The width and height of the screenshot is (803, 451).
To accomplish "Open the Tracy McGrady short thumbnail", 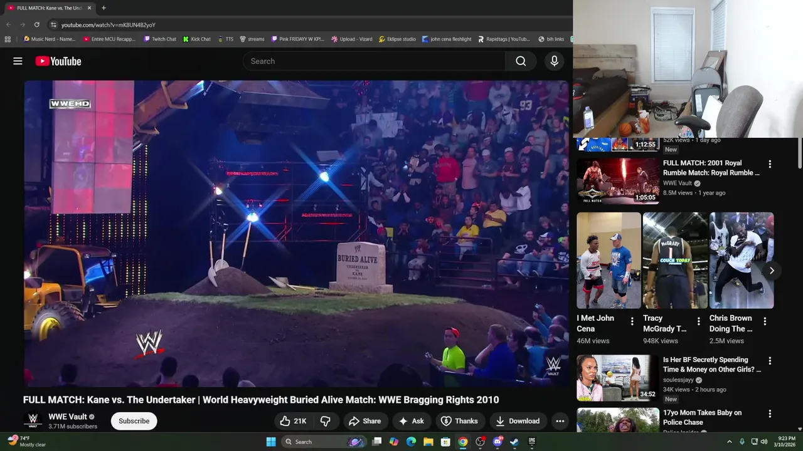I will [675, 261].
